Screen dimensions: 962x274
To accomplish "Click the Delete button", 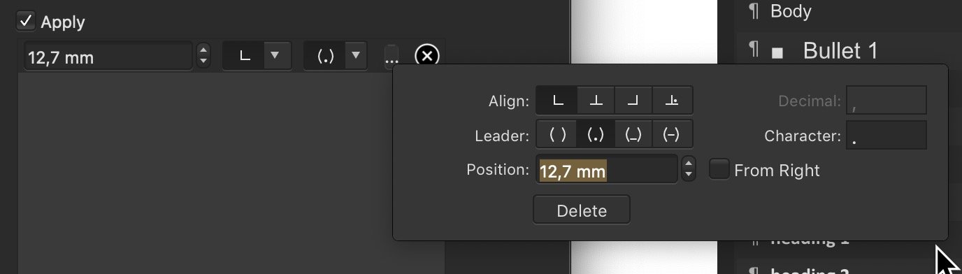I will pyautogui.click(x=582, y=210).
